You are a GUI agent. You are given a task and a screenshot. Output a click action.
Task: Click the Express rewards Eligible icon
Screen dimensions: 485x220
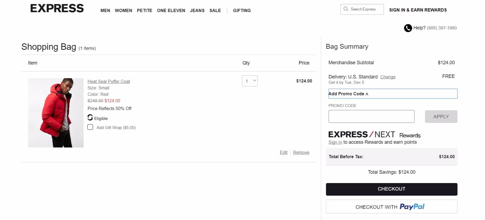(90, 117)
